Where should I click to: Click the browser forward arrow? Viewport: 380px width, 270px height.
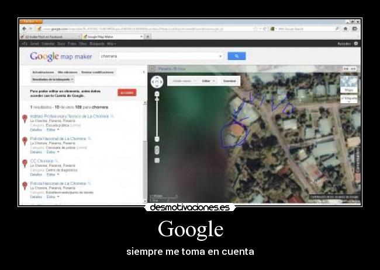31,29
